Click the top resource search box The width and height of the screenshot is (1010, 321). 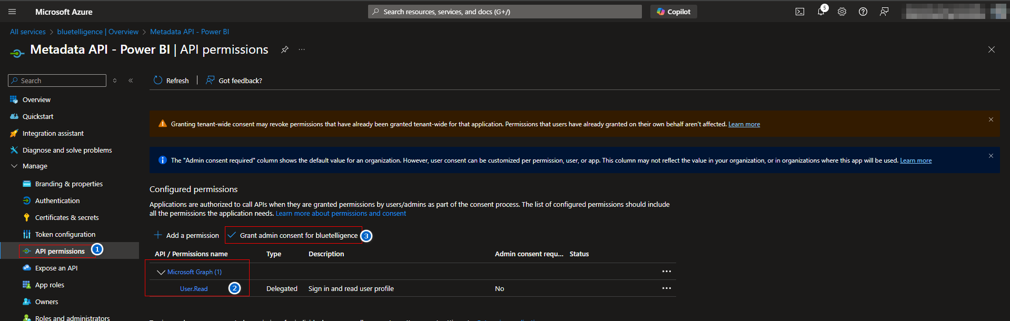pyautogui.click(x=504, y=12)
